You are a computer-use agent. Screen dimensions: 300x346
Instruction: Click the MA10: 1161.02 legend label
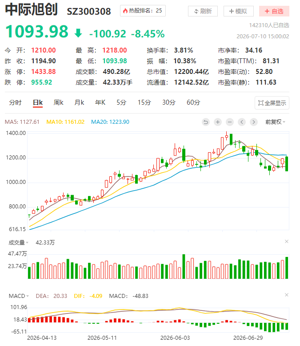pos(65,122)
